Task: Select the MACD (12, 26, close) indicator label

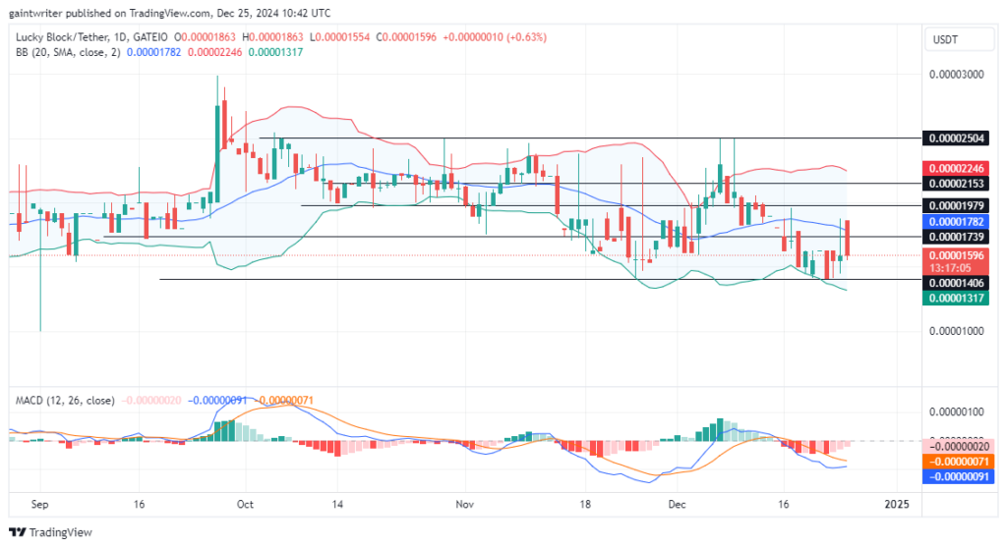Action: tap(65, 400)
